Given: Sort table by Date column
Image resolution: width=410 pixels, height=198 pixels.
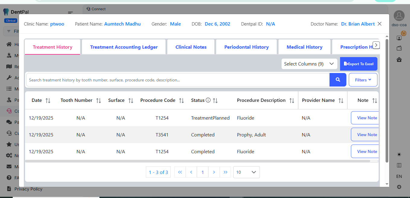Looking at the screenshot, I should pyautogui.click(x=48, y=101).
